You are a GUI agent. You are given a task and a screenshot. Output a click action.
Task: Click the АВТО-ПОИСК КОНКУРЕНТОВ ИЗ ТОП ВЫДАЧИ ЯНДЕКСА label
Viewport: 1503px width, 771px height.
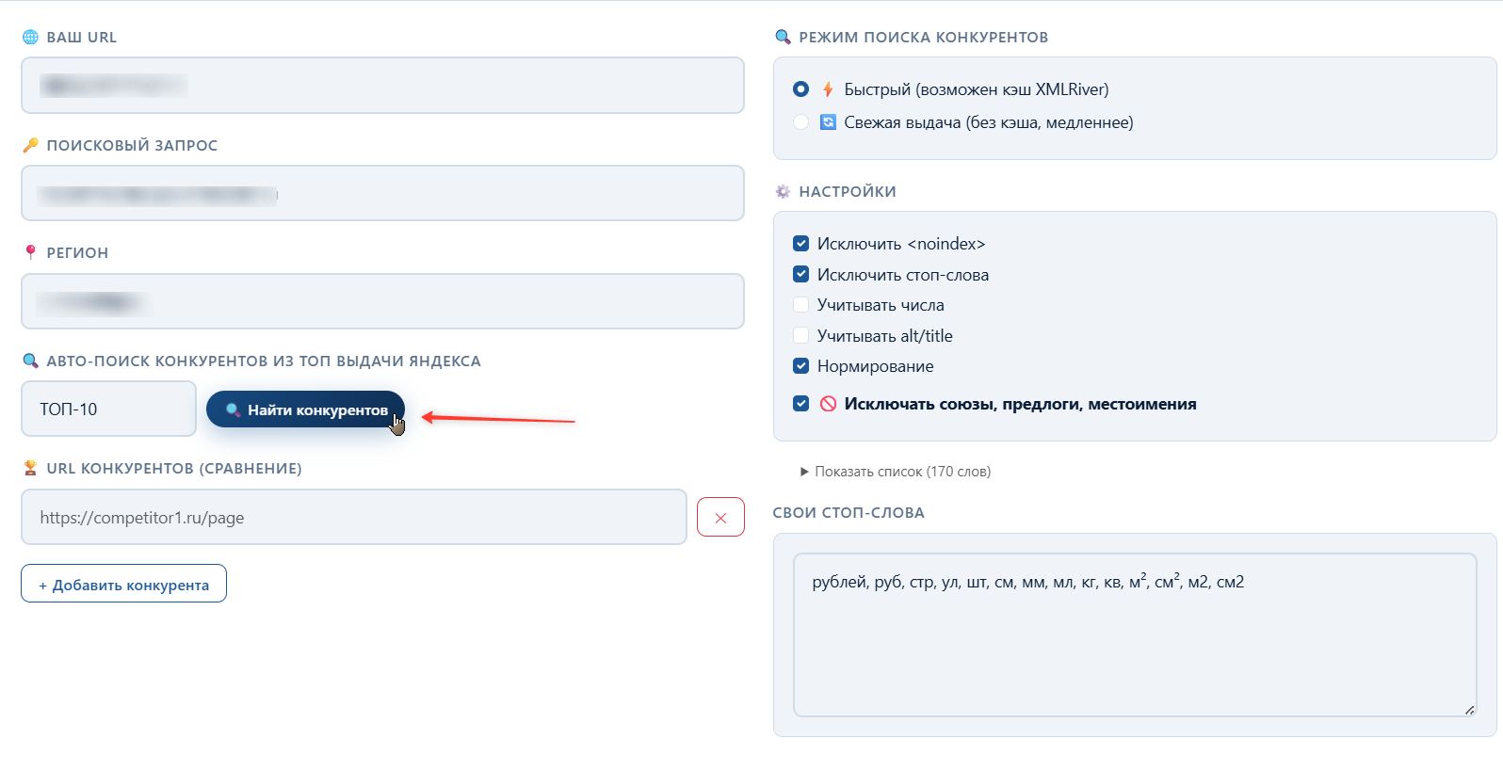(x=264, y=361)
